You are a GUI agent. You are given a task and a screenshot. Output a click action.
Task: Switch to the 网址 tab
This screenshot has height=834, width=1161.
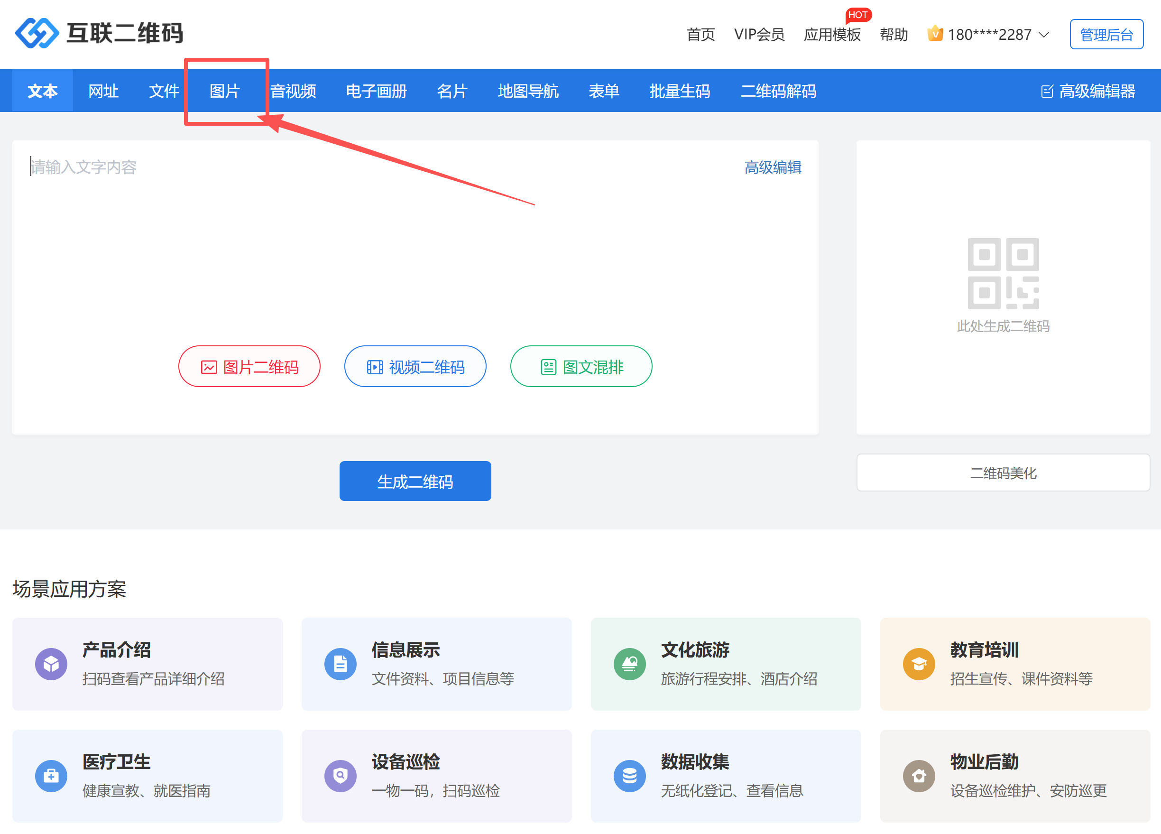[103, 91]
